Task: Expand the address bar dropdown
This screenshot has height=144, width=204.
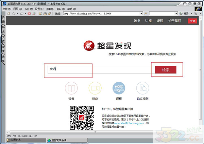Action: click(141, 14)
